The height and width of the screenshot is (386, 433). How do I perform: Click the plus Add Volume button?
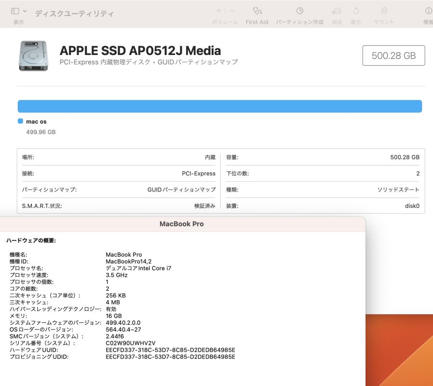tap(219, 11)
